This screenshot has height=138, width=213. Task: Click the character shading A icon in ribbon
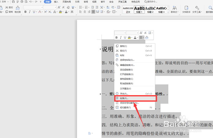point(72,12)
